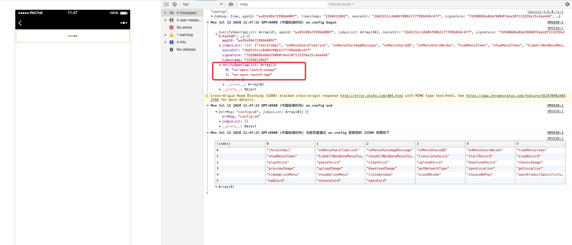Collapse the wx.config end log entry
The height and width of the screenshot is (245, 572).
[208, 106]
